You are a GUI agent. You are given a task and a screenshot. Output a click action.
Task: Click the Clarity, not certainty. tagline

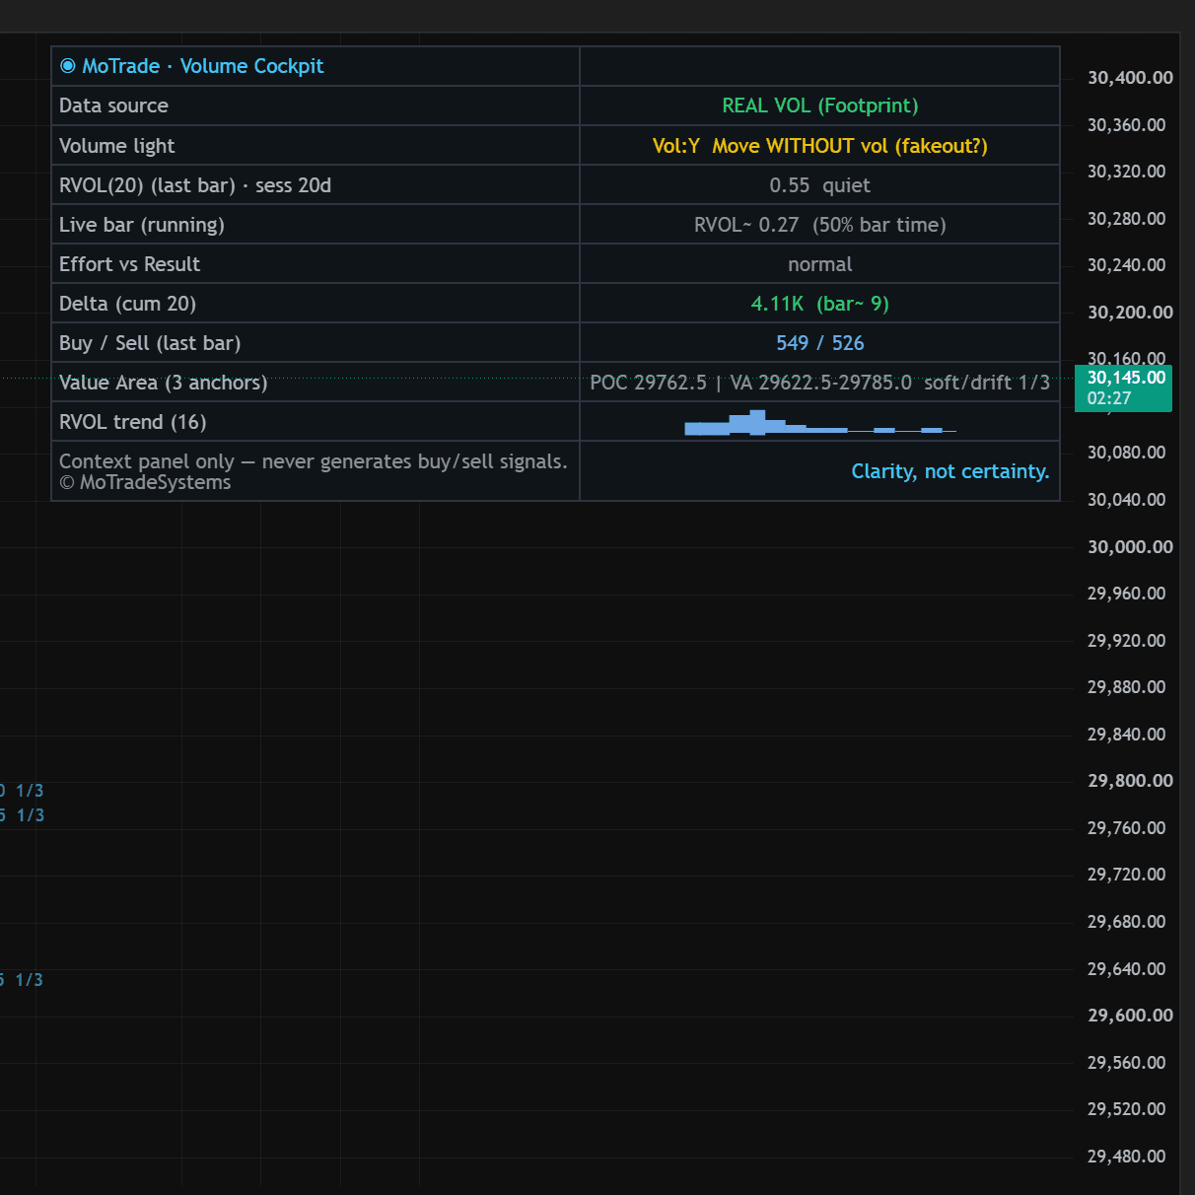(x=950, y=471)
